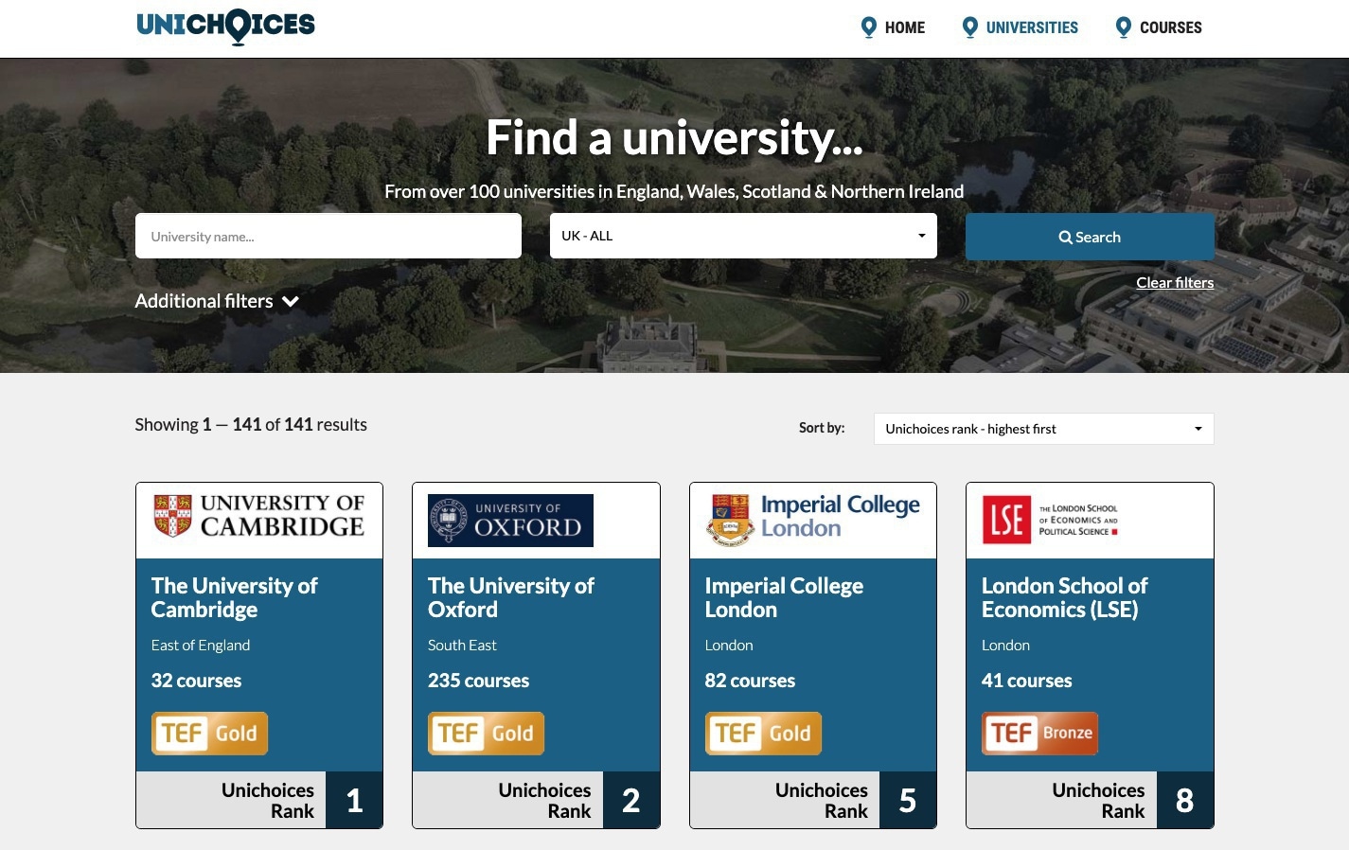Screen dimensions: 1349x850
Task: Click the LSE red logo
Action: click(1006, 520)
